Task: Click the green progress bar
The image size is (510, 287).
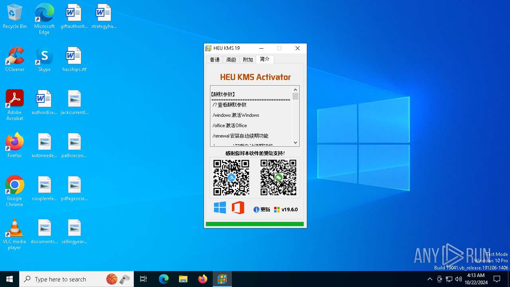Action: 255,224
